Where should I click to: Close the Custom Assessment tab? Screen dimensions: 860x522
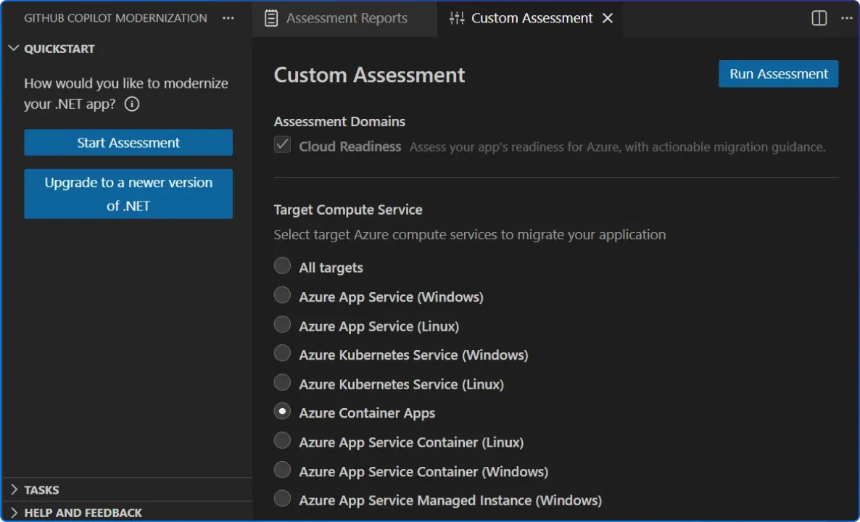(607, 18)
